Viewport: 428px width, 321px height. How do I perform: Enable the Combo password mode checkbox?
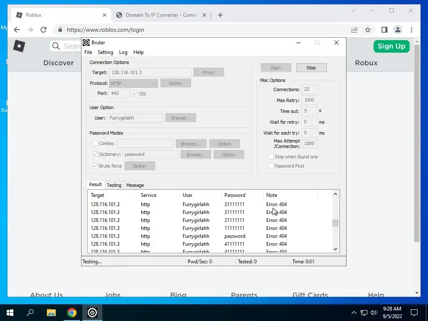(95, 143)
